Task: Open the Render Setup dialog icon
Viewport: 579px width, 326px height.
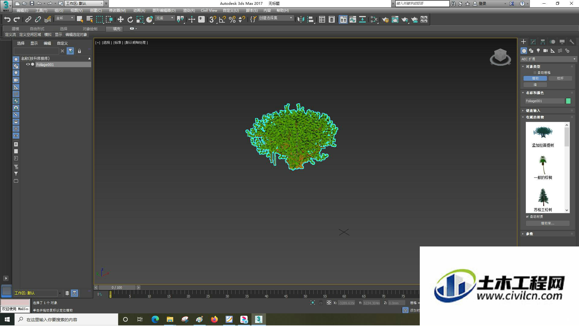Action: pyautogui.click(x=385, y=20)
